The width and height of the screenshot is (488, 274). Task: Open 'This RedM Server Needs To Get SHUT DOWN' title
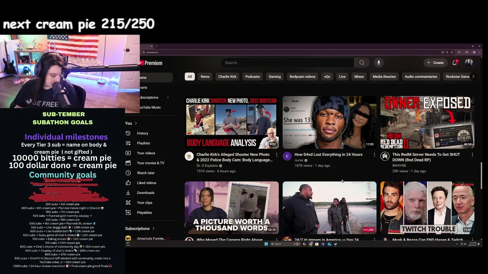pos(426,157)
